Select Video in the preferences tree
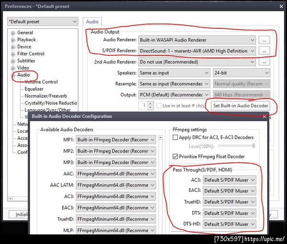 (23, 68)
